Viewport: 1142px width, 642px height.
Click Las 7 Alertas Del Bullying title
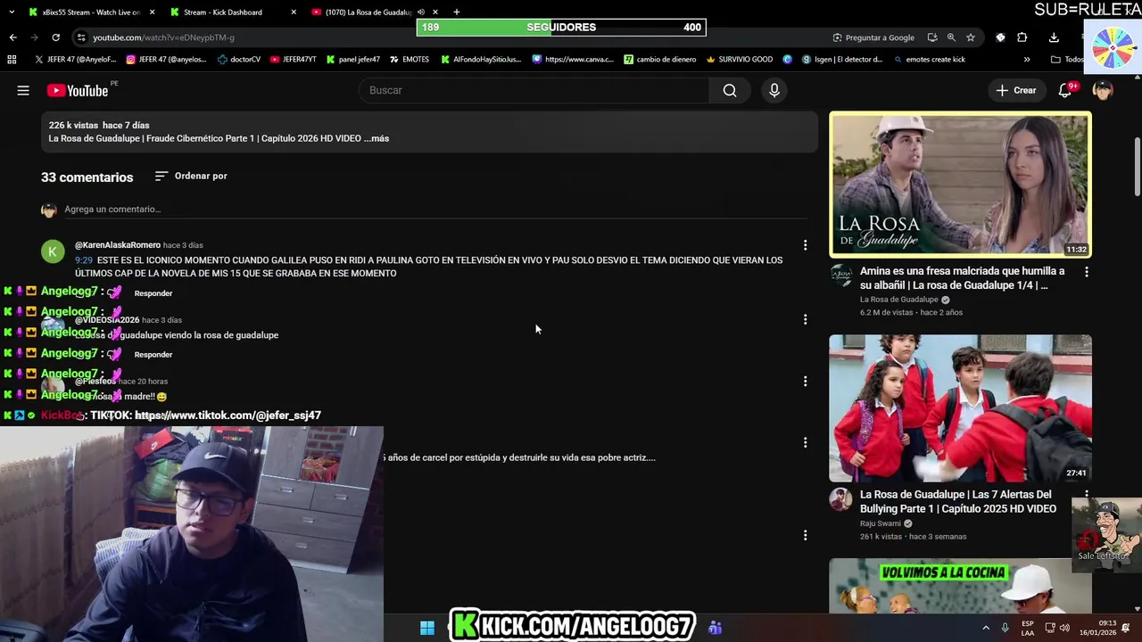coord(958,502)
